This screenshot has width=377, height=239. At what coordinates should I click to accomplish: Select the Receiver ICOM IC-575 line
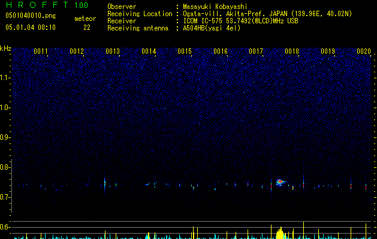tap(203, 21)
